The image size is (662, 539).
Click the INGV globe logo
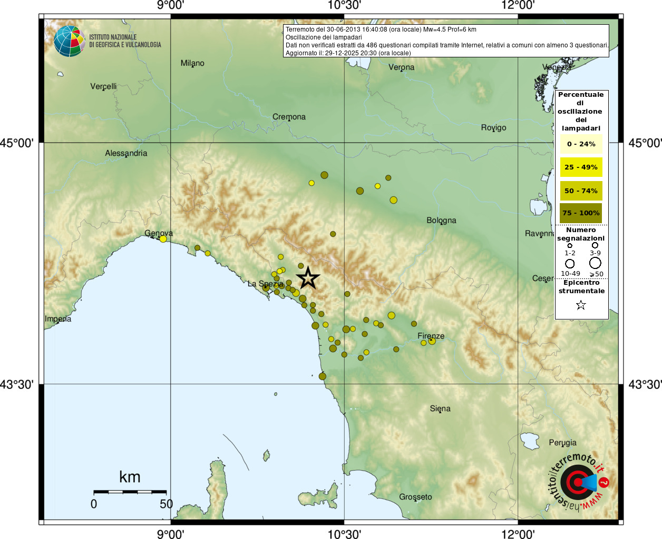[x=69, y=41]
